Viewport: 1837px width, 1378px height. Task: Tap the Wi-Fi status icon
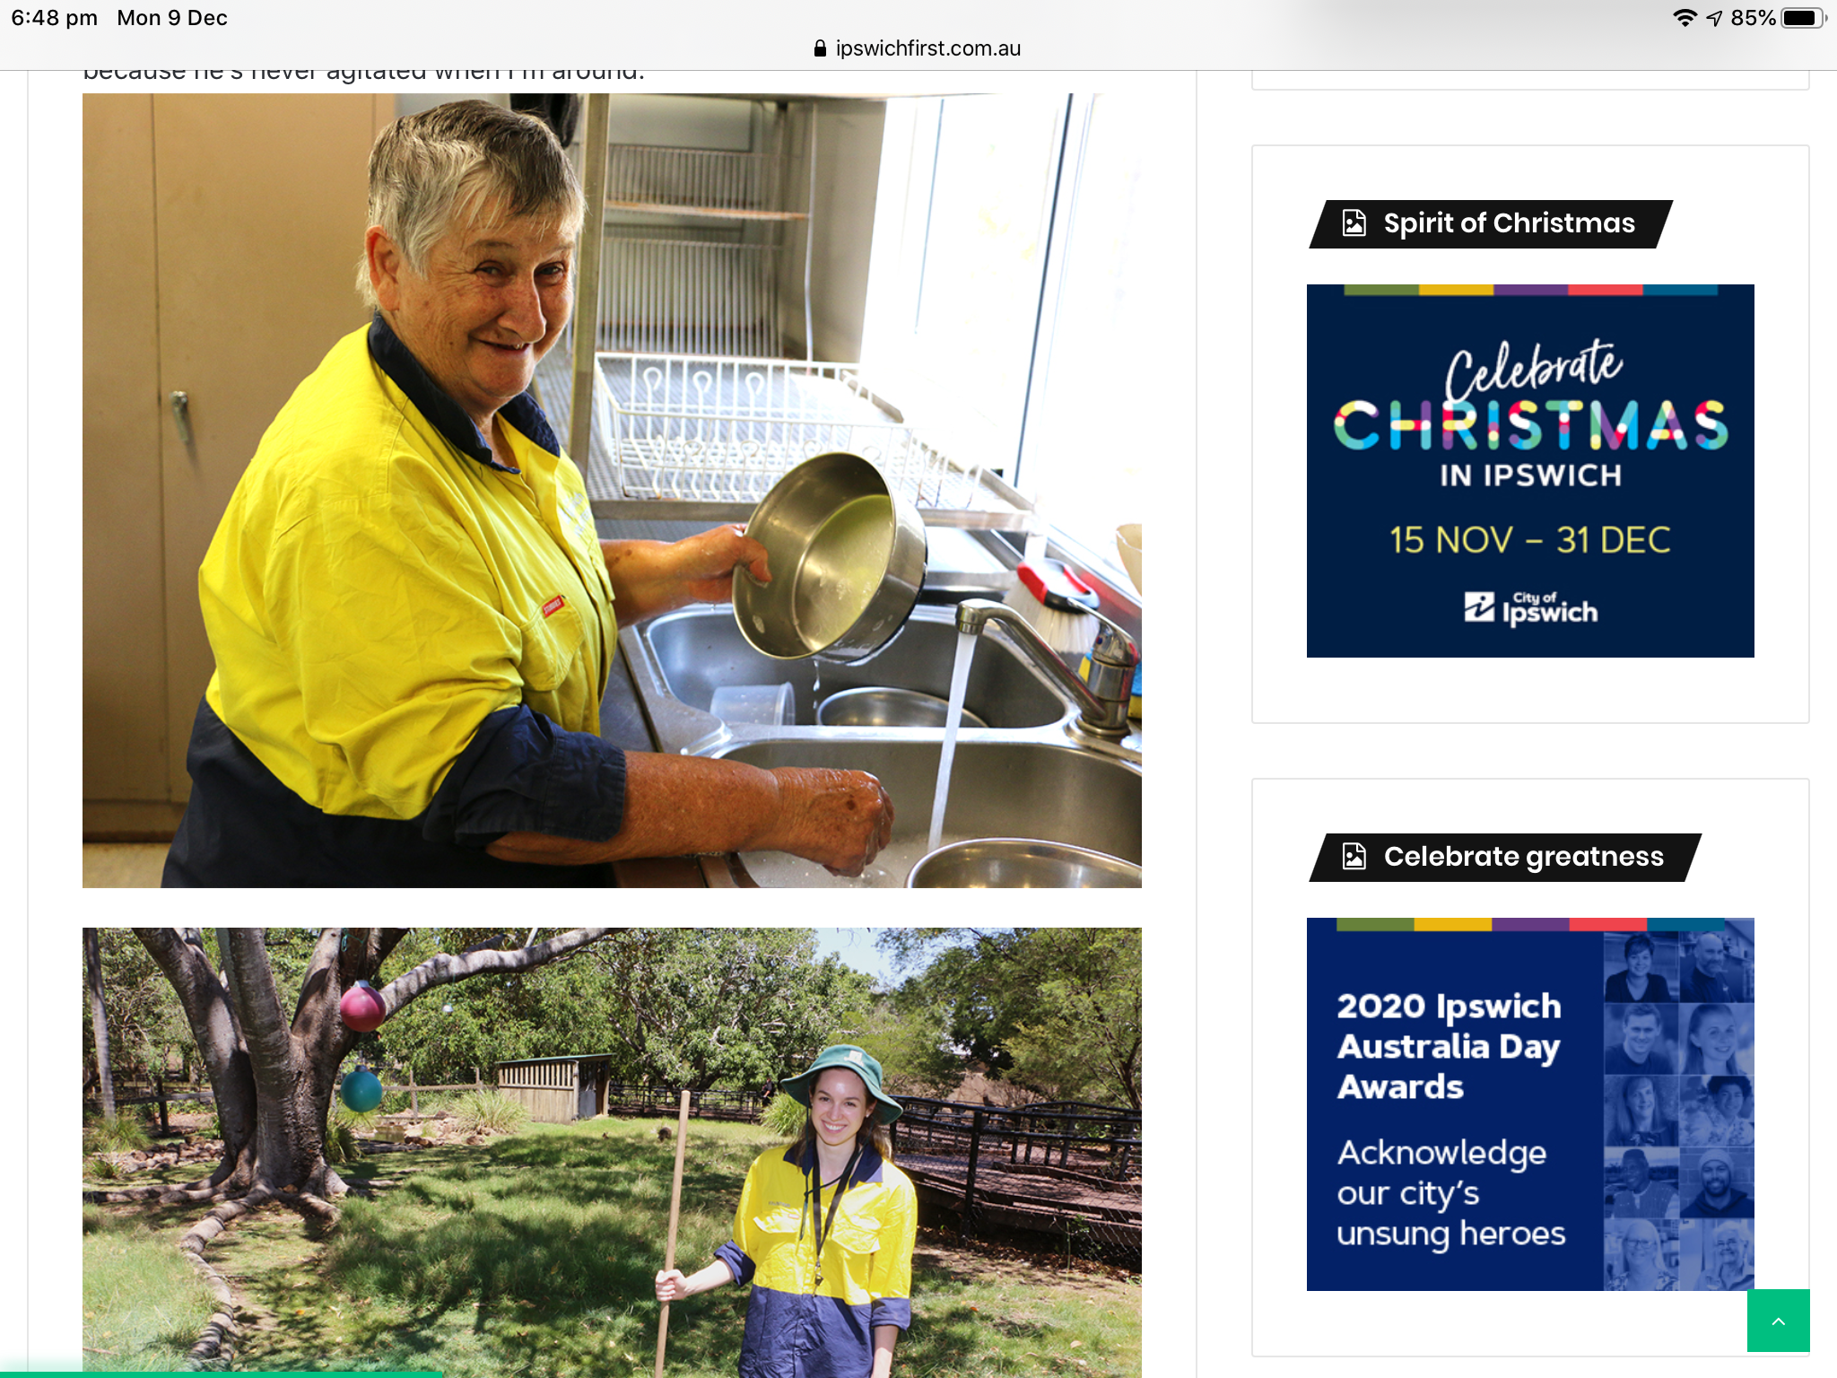[x=1685, y=18]
